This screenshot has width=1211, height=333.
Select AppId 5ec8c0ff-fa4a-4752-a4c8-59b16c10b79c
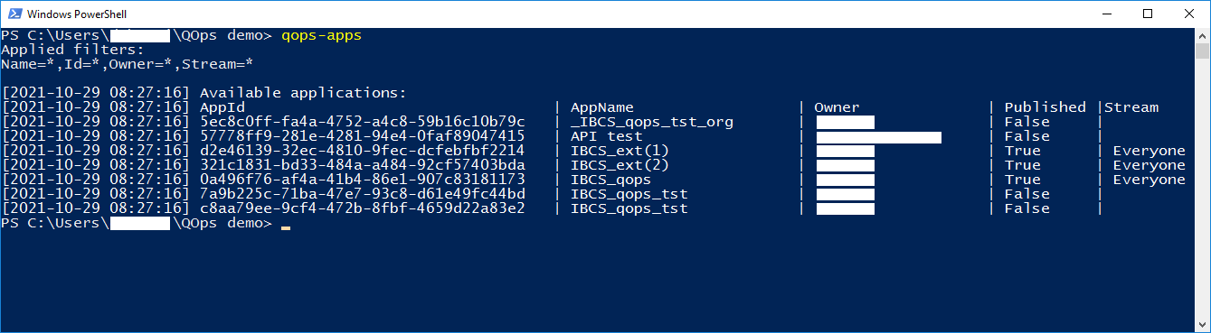pos(362,122)
